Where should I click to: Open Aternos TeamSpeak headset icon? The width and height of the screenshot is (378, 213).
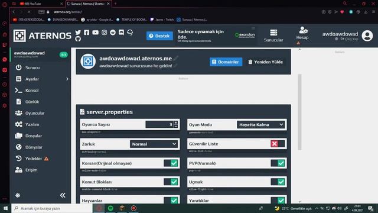(130, 33)
